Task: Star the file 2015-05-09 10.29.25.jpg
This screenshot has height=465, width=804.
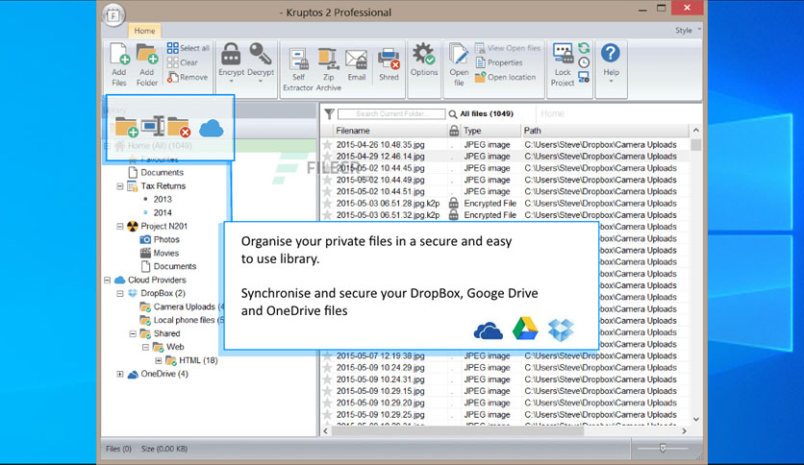Action: pyautogui.click(x=327, y=415)
